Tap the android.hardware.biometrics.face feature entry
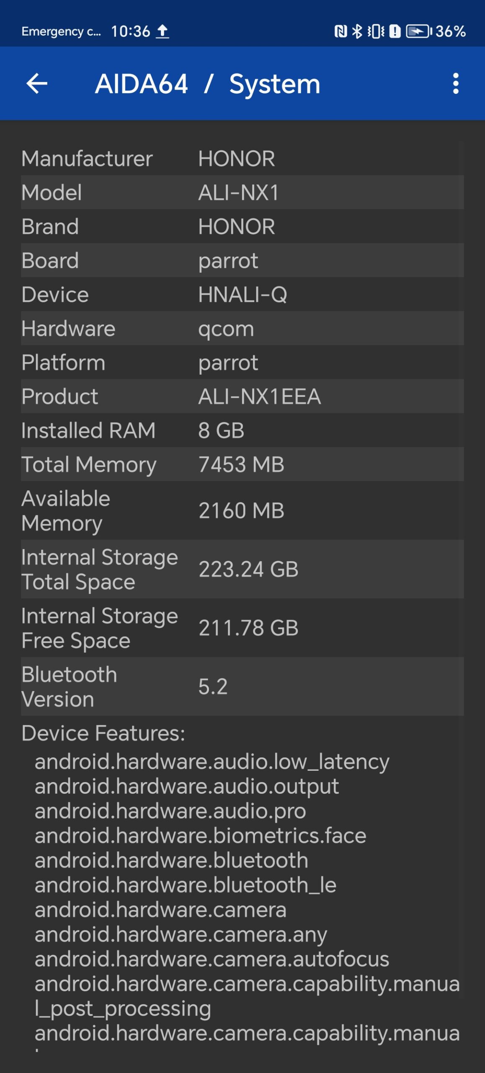The height and width of the screenshot is (1073, 485). [200, 835]
